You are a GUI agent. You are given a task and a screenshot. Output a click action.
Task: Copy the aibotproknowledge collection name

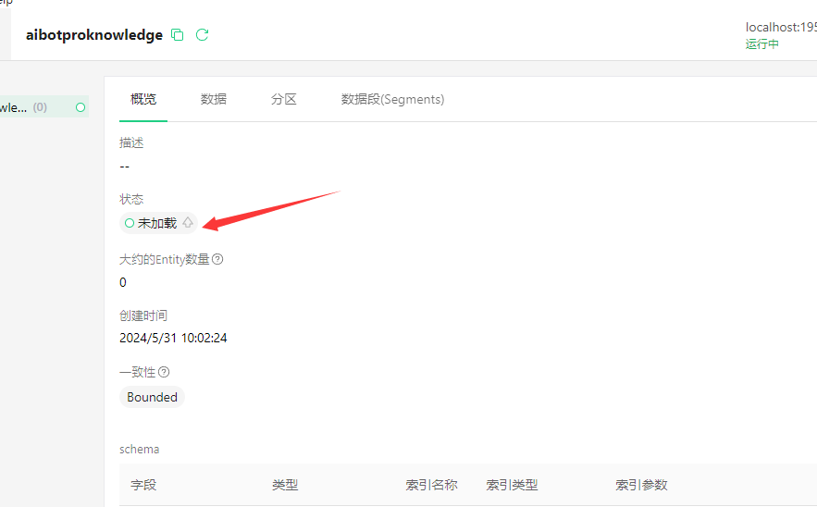pyautogui.click(x=178, y=35)
